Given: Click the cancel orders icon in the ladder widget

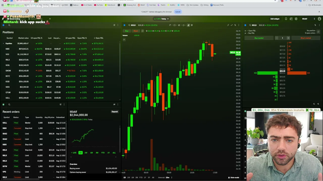Looking at the screenshot, I should click(318, 32).
